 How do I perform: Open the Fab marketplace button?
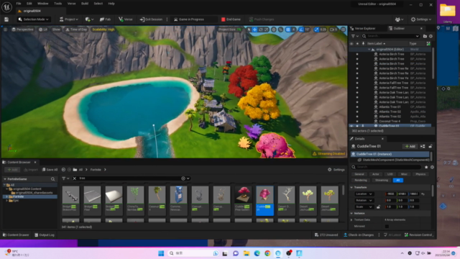(105, 19)
